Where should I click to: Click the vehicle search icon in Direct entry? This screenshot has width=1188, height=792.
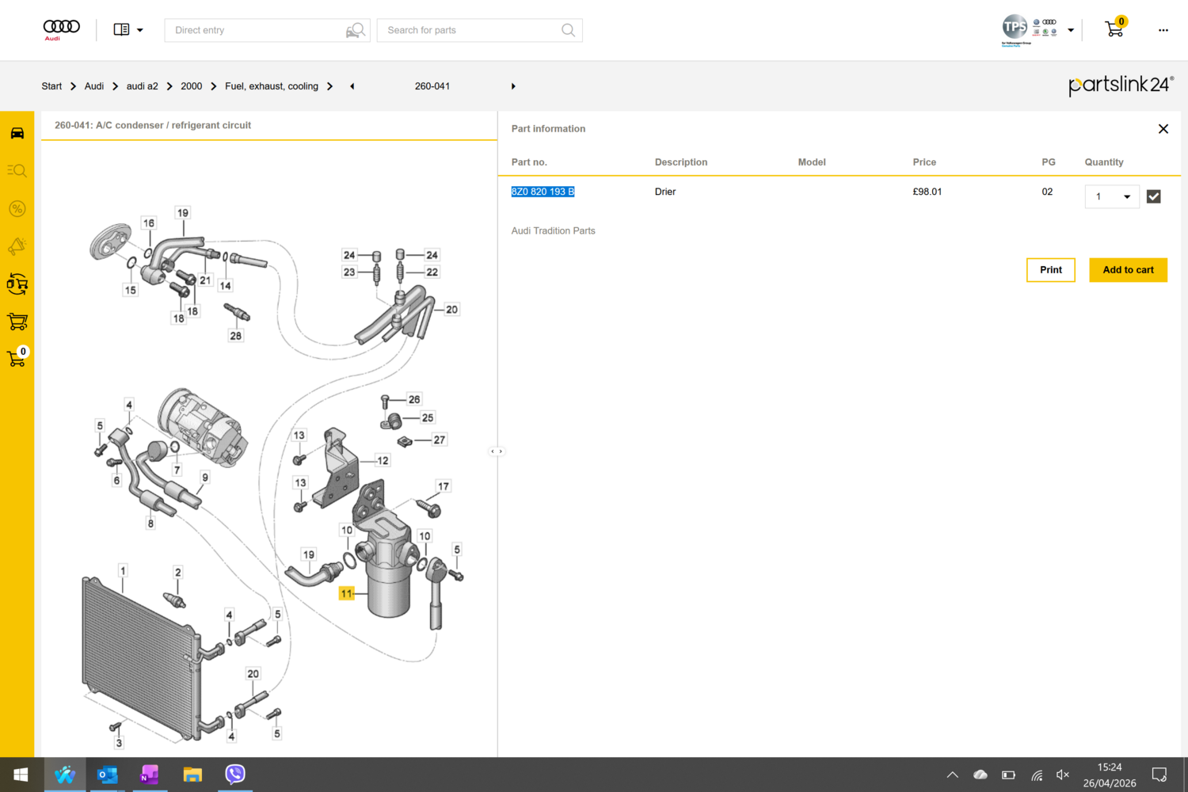tap(356, 30)
